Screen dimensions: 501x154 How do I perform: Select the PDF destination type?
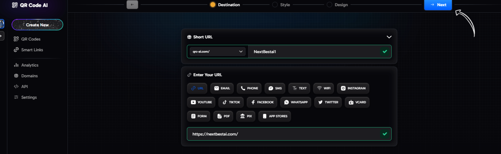coord(223,116)
